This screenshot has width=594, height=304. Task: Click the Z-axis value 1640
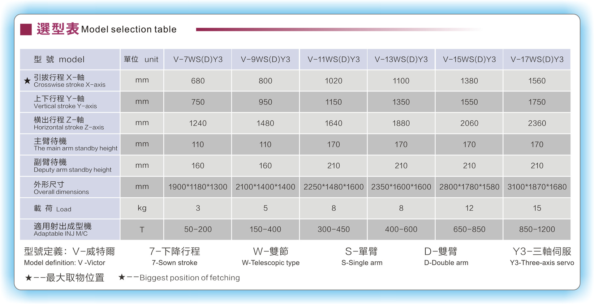tap(334, 123)
